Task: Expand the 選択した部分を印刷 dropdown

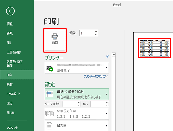Action: [x=77, y=94]
